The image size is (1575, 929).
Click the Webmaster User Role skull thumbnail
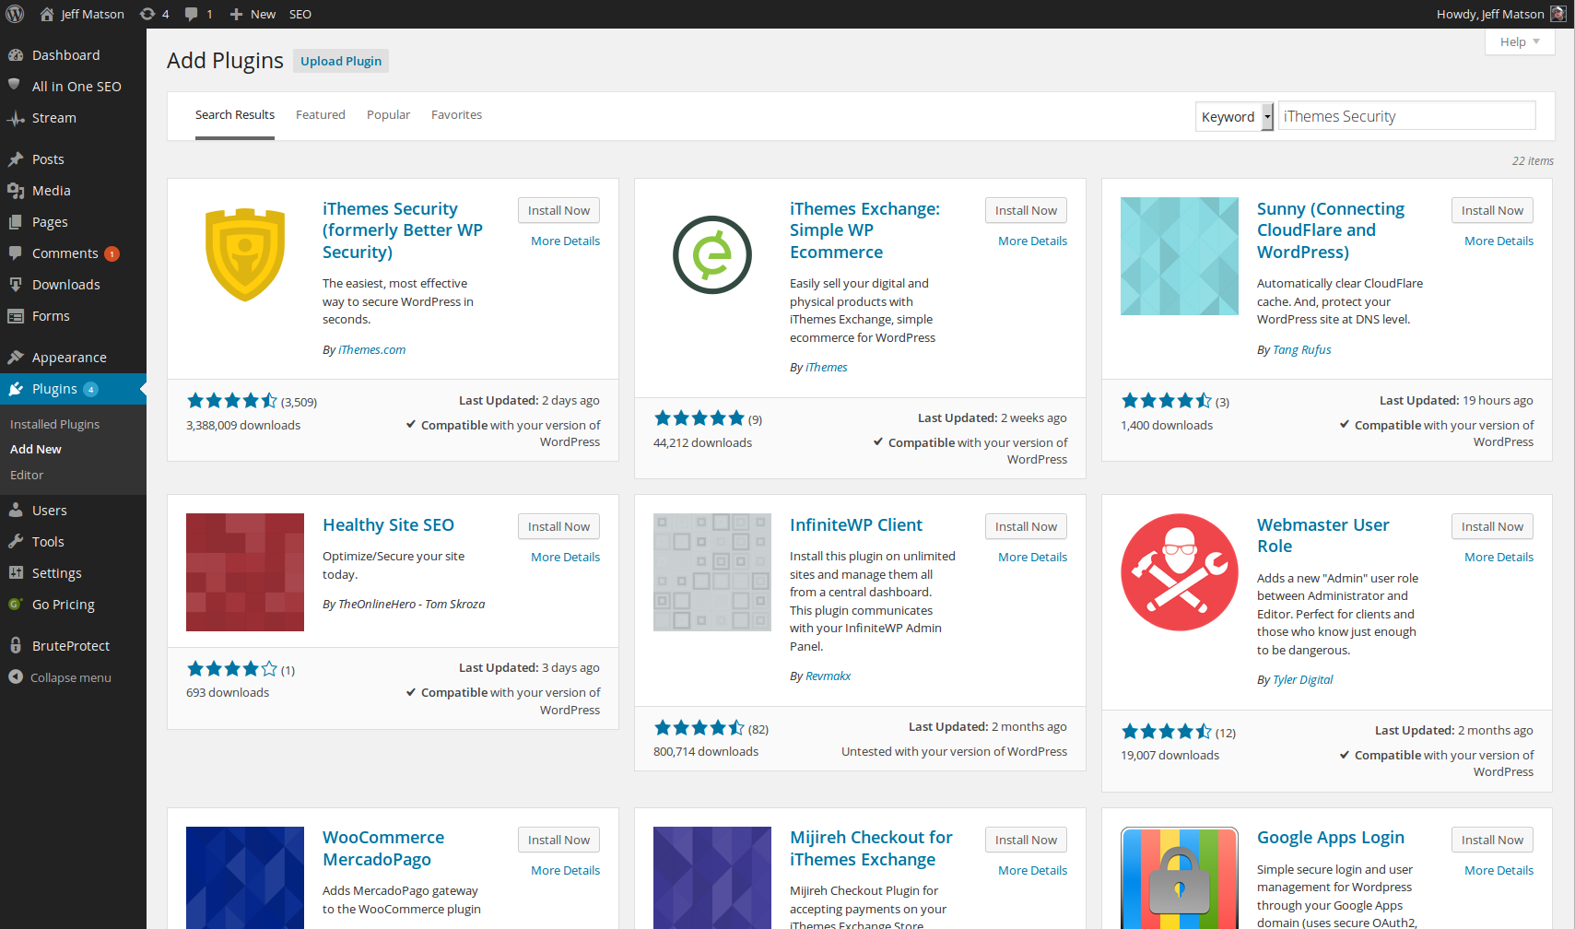[1180, 572]
